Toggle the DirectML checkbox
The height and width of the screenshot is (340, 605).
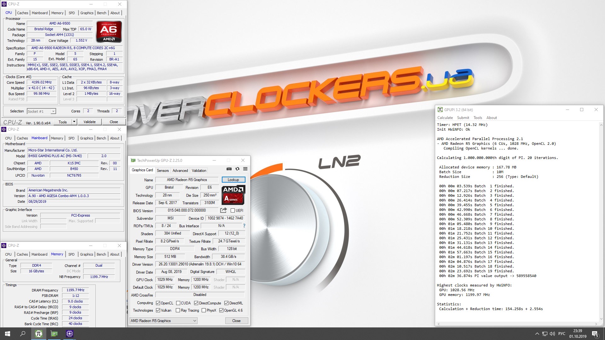226,303
